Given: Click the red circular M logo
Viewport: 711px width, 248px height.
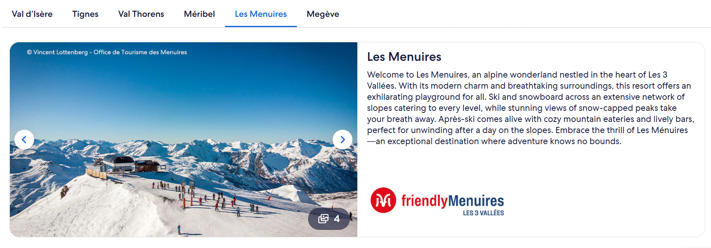Looking at the screenshot, I should pos(383,200).
